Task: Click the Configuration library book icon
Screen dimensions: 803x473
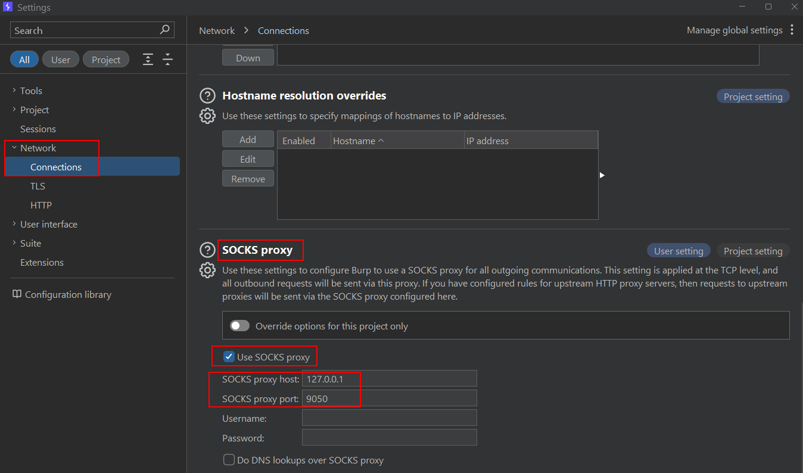Action: pos(17,294)
